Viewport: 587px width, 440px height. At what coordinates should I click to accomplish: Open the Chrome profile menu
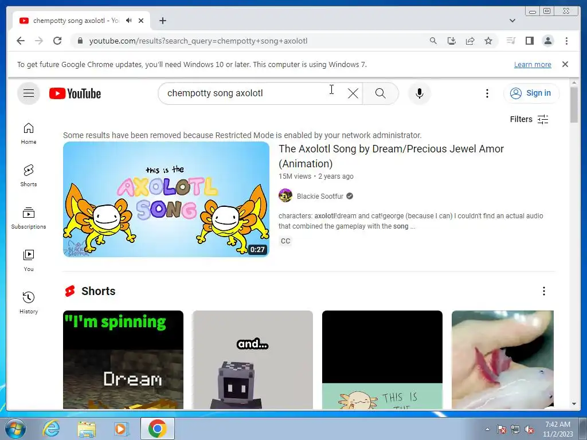(x=547, y=41)
